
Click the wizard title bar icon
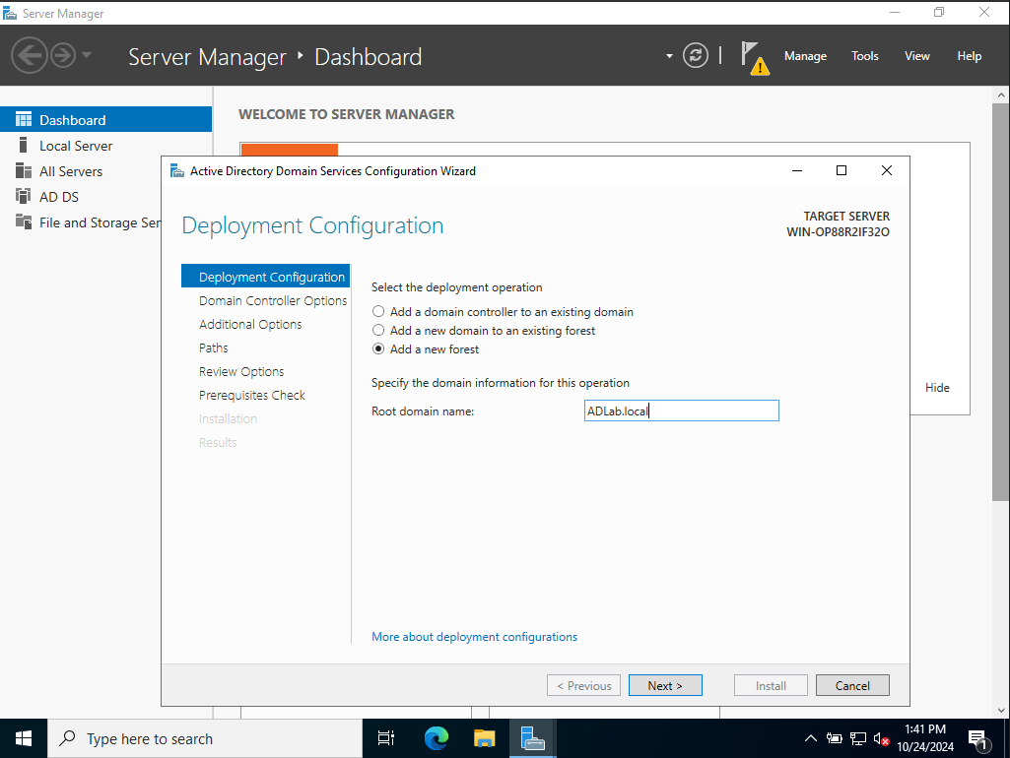click(176, 170)
